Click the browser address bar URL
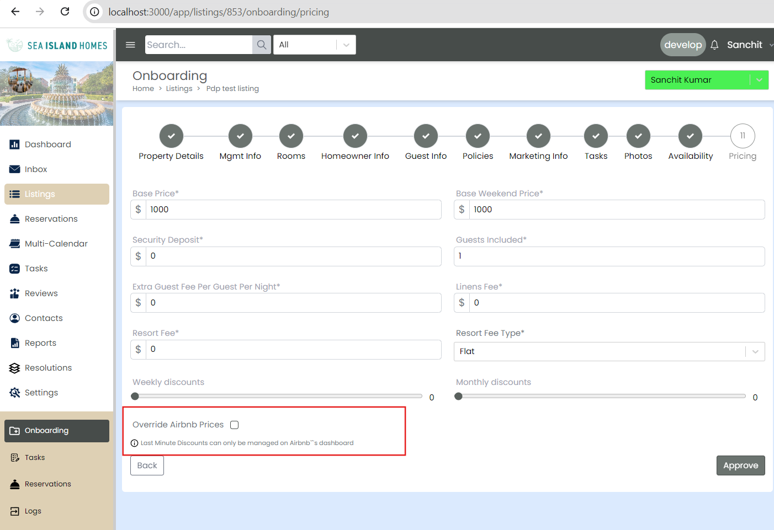This screenshot has height=530, width=774. (219, 12)
